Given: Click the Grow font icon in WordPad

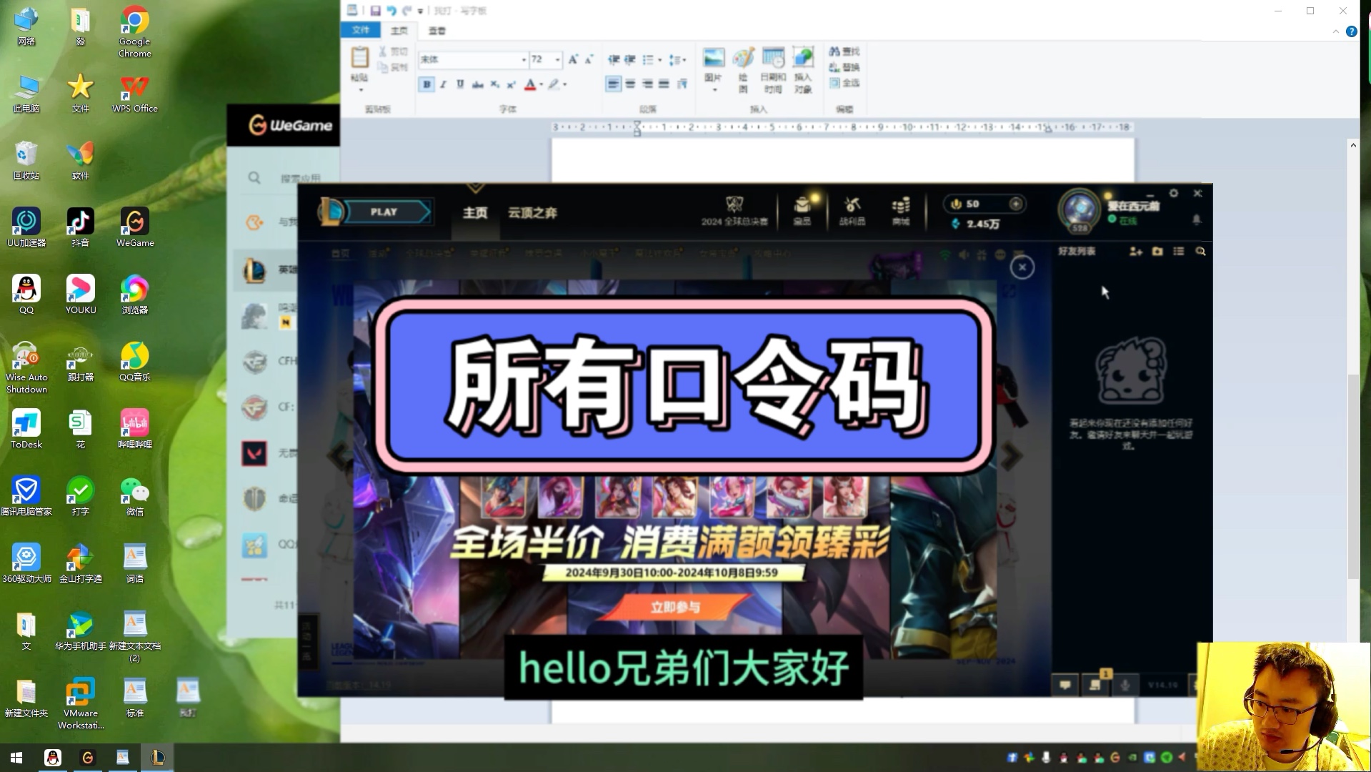Looking at the screenshot, I should click(573, 59).
